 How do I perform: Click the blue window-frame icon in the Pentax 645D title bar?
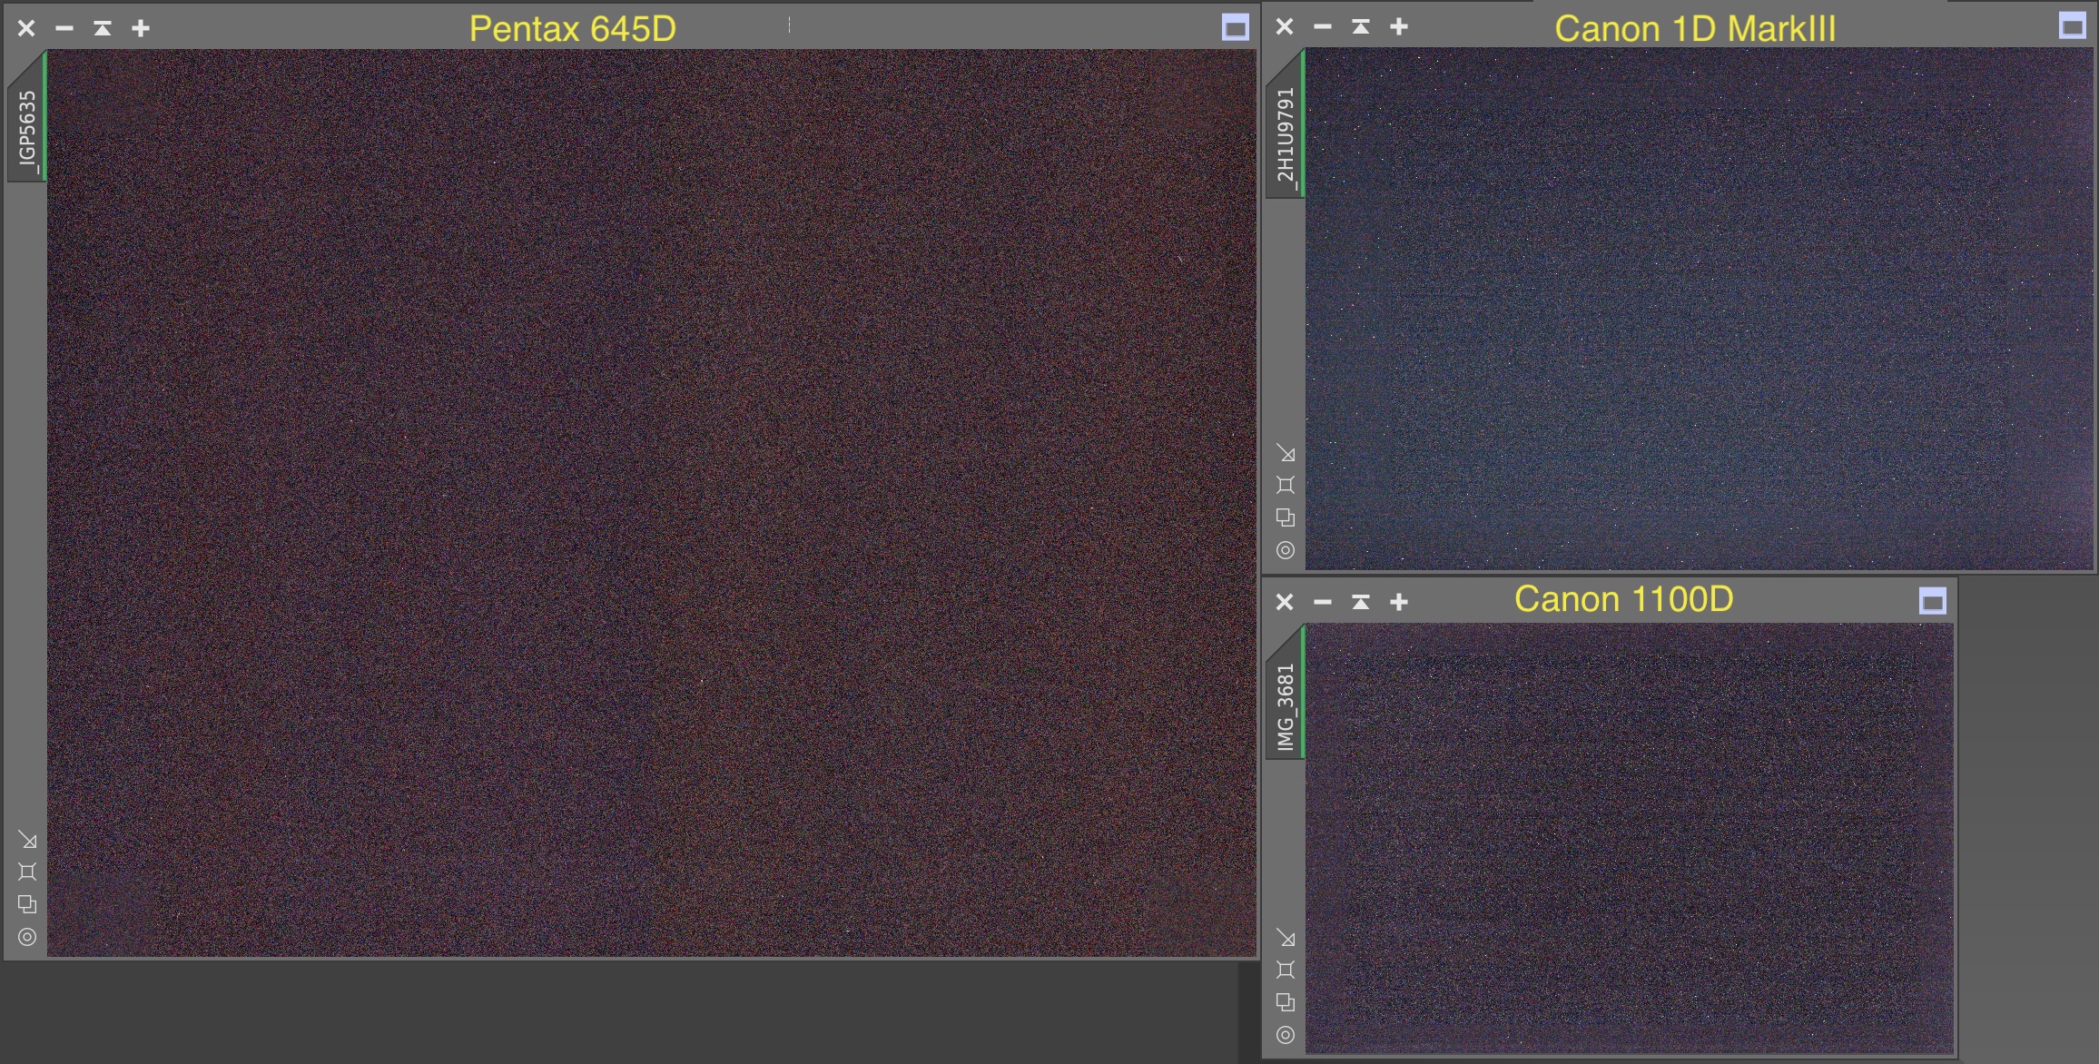point(1236,28)
